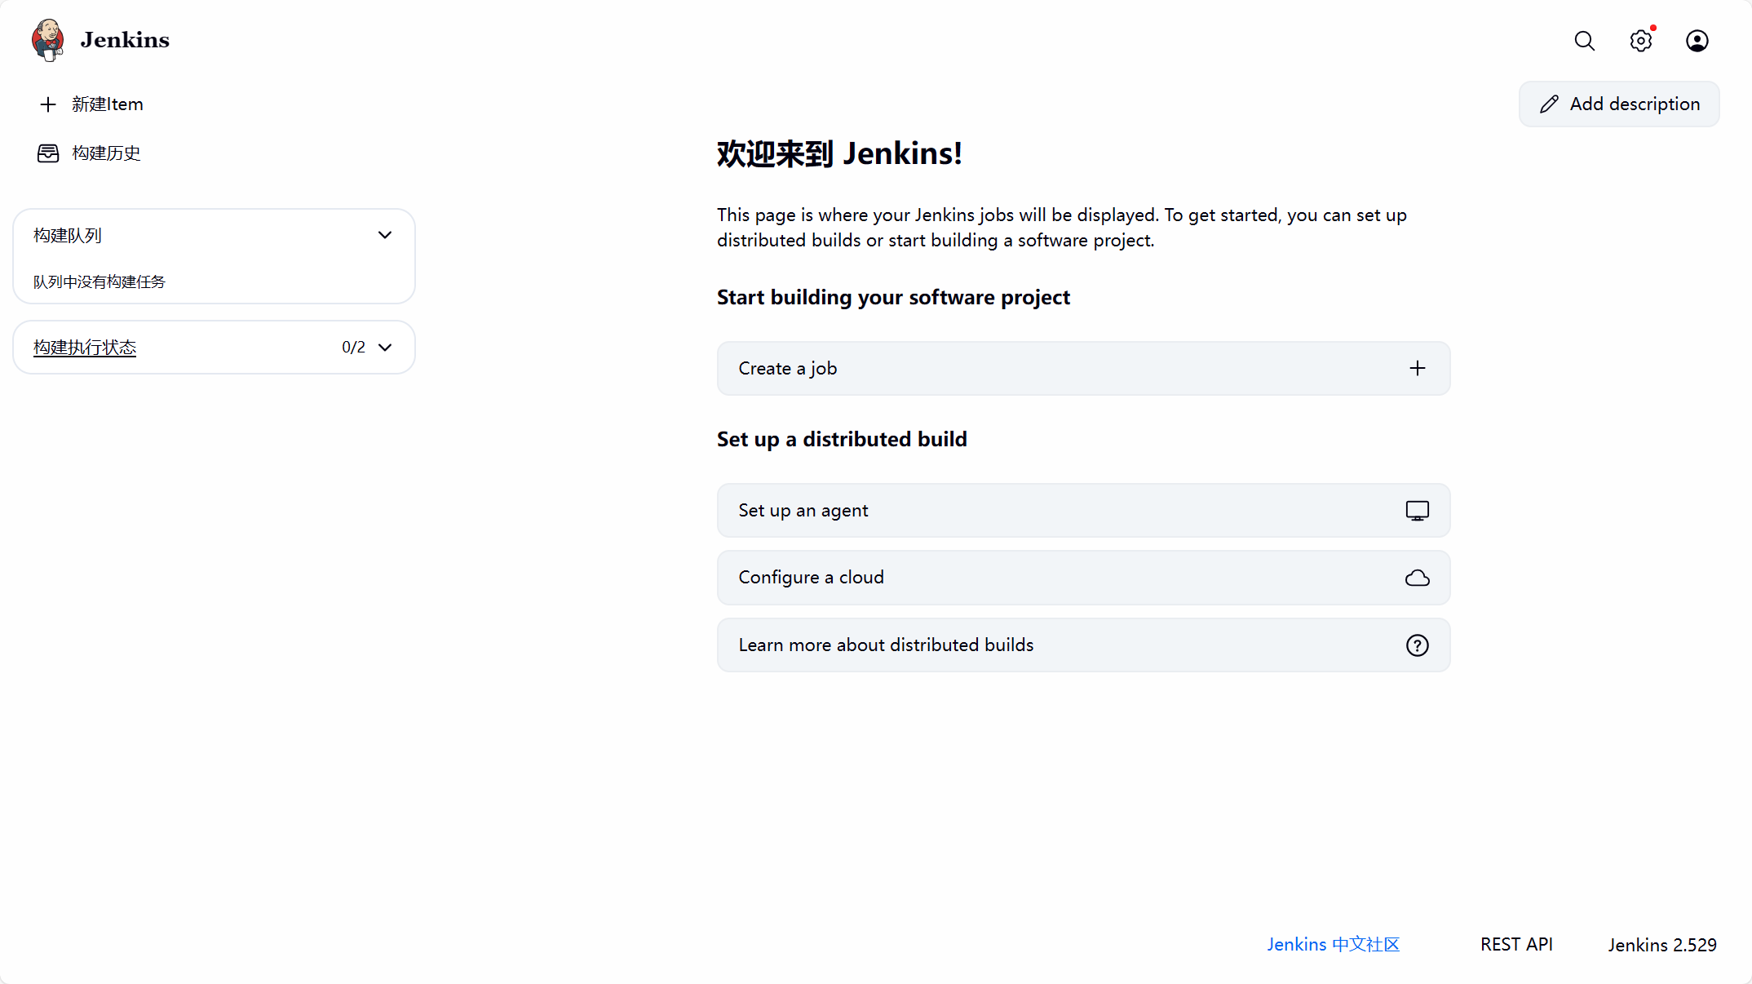Open the settings gear with notification dot
The image size is (1752, 984).
tap(1641, 40)
